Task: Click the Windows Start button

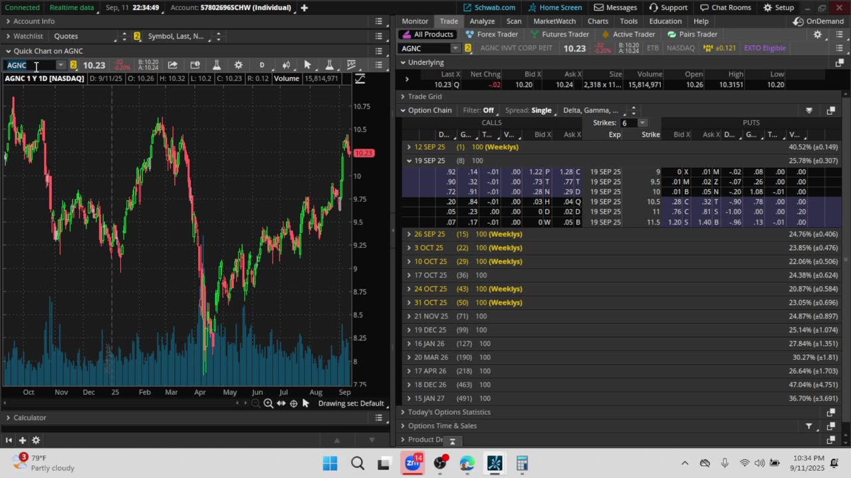Action: pyautogui.click(x=330, y=463)
